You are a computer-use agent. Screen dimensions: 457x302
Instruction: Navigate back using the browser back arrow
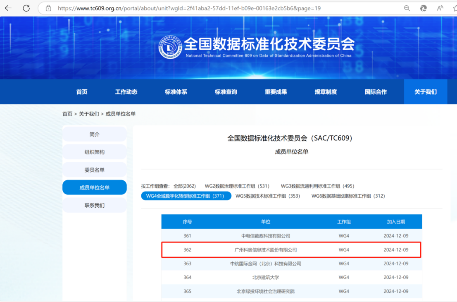pos(8,8)
